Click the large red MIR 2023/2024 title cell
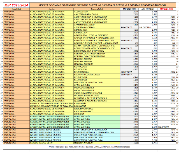This screenshot has width=179, height=152. pos(16,5)
